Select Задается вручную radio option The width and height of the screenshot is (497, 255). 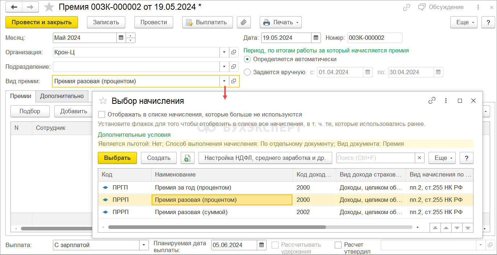[247, 72]
